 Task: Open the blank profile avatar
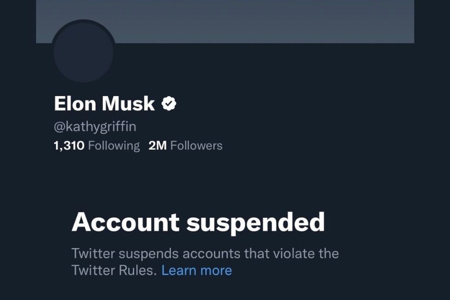(84, 52)
